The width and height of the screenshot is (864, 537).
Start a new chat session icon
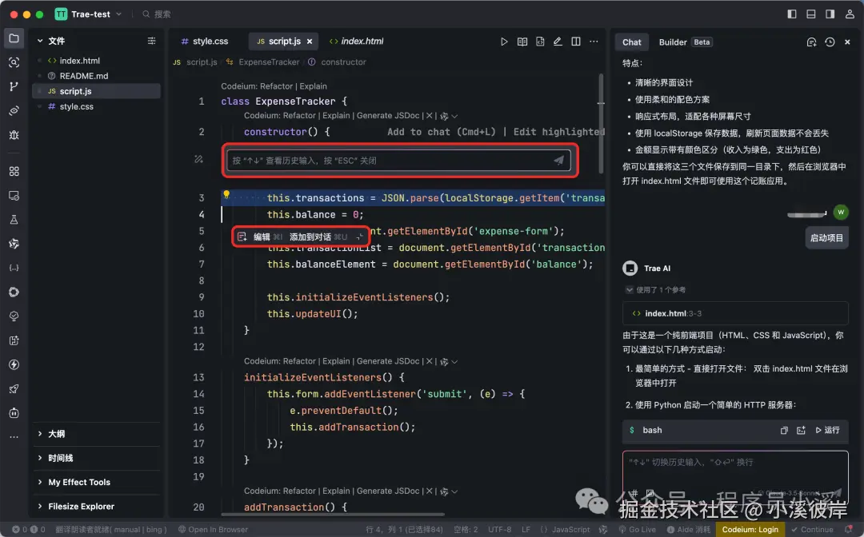tap(811, 42)
